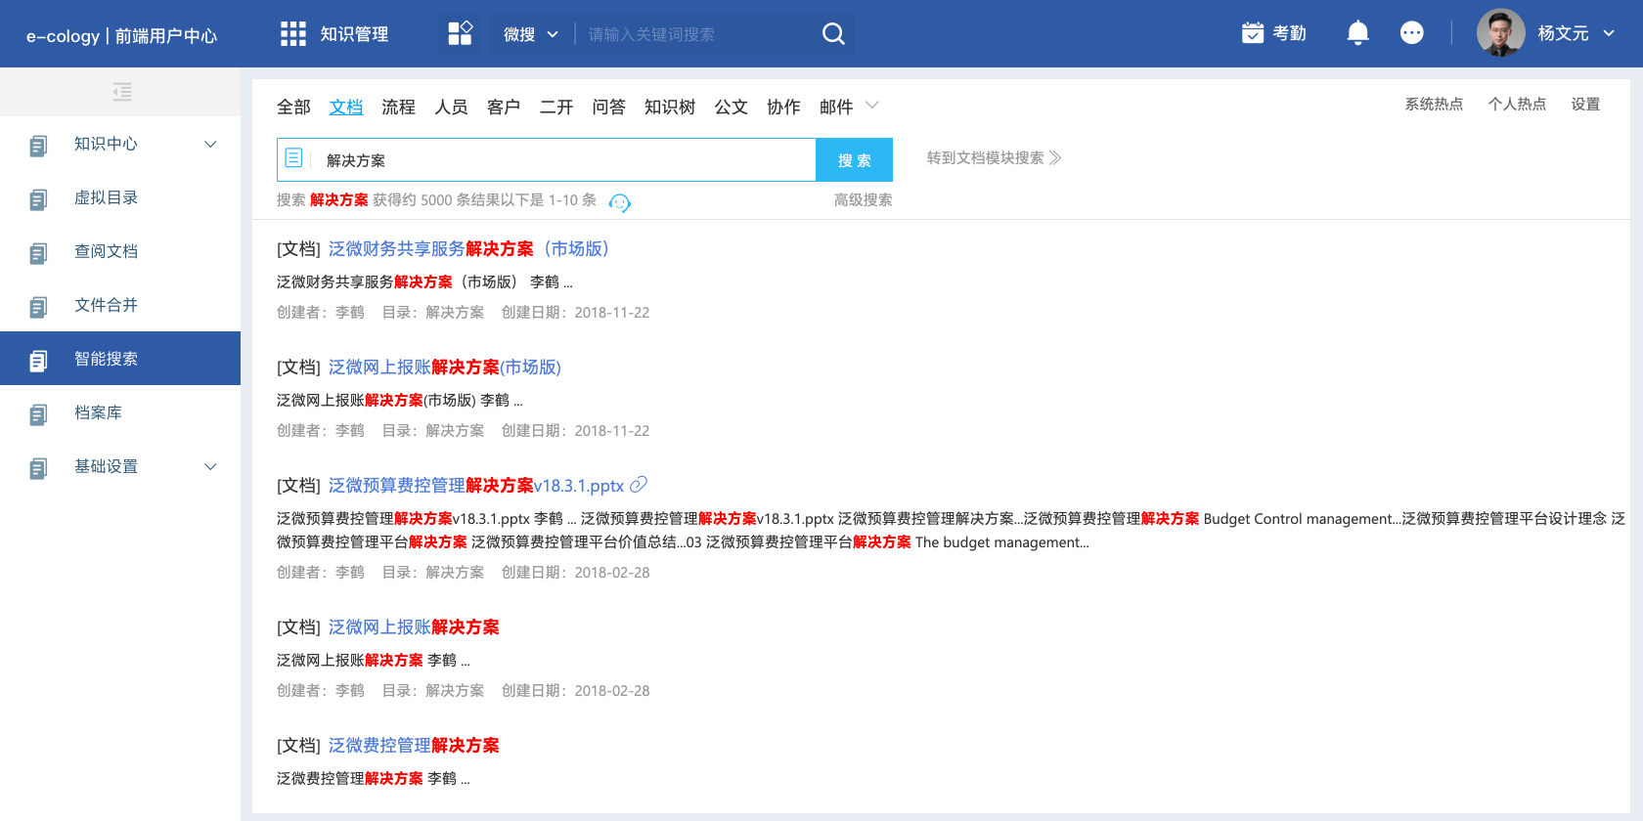Image resolution: width=1643 pixels, height=821 pixels.
Task: Switch to the 问答 tab
Action: coord(608,107)
